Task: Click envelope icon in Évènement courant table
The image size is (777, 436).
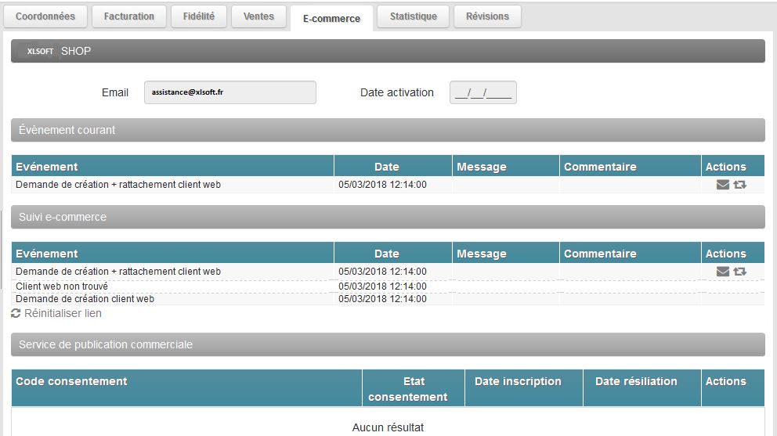Action: point(722,185)
